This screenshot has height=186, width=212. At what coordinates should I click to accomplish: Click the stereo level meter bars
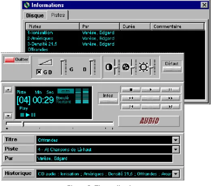tap(82, 96)
